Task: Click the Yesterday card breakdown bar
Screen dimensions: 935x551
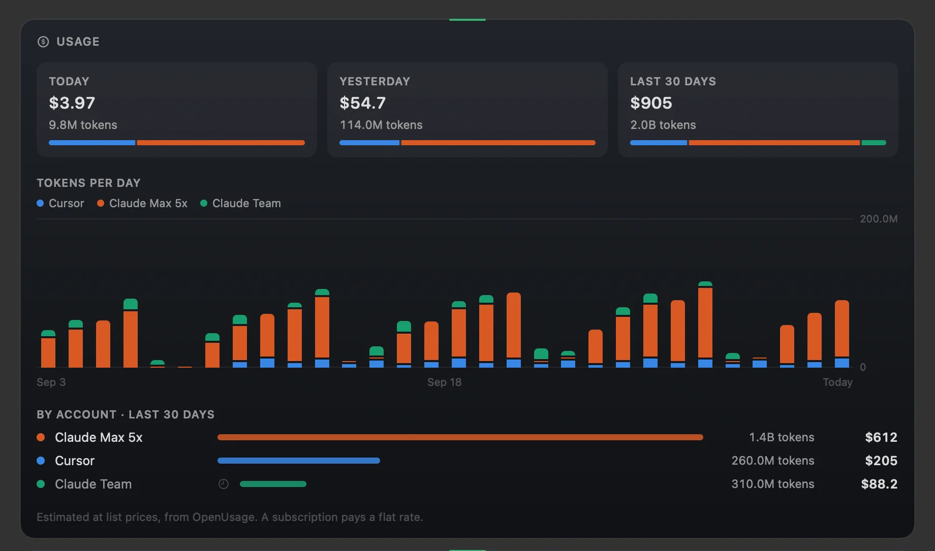Action: (x=467, y=143)
